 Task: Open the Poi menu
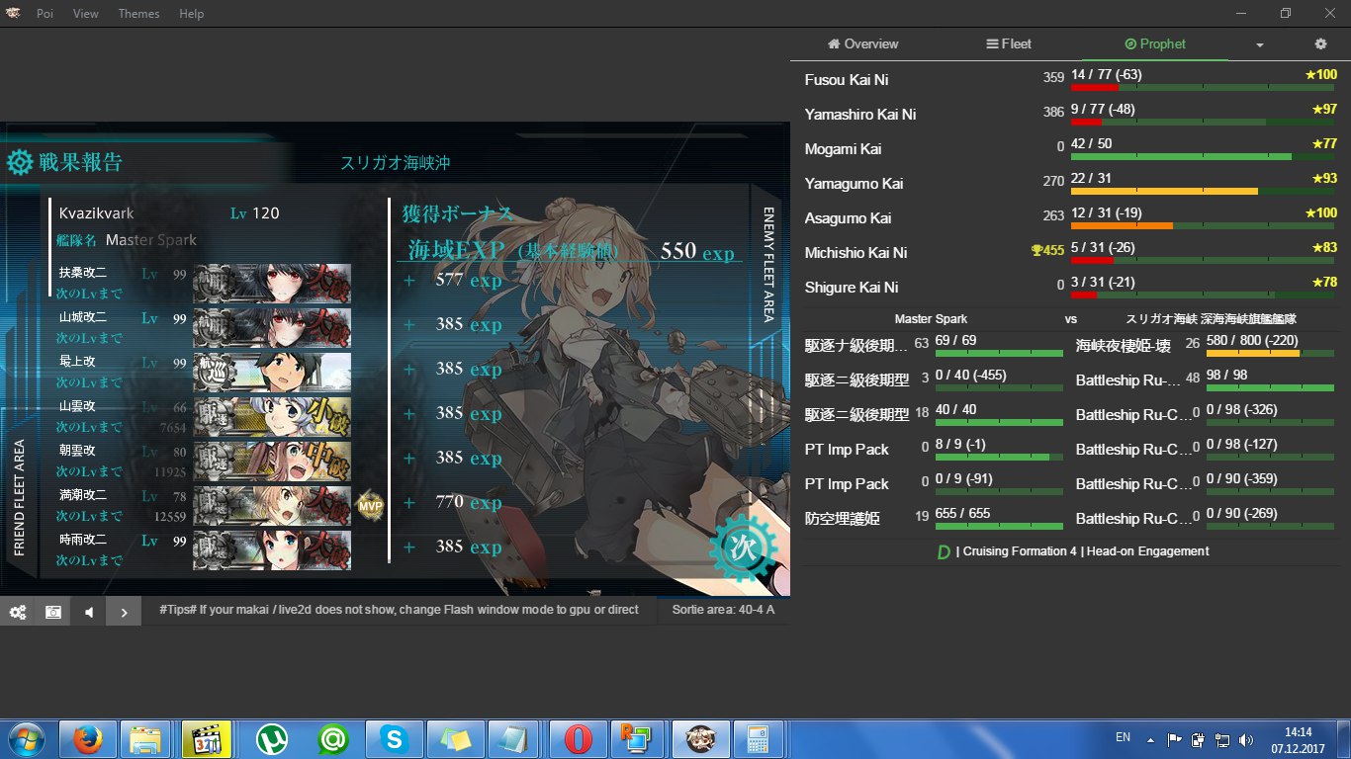click(45, 14)
